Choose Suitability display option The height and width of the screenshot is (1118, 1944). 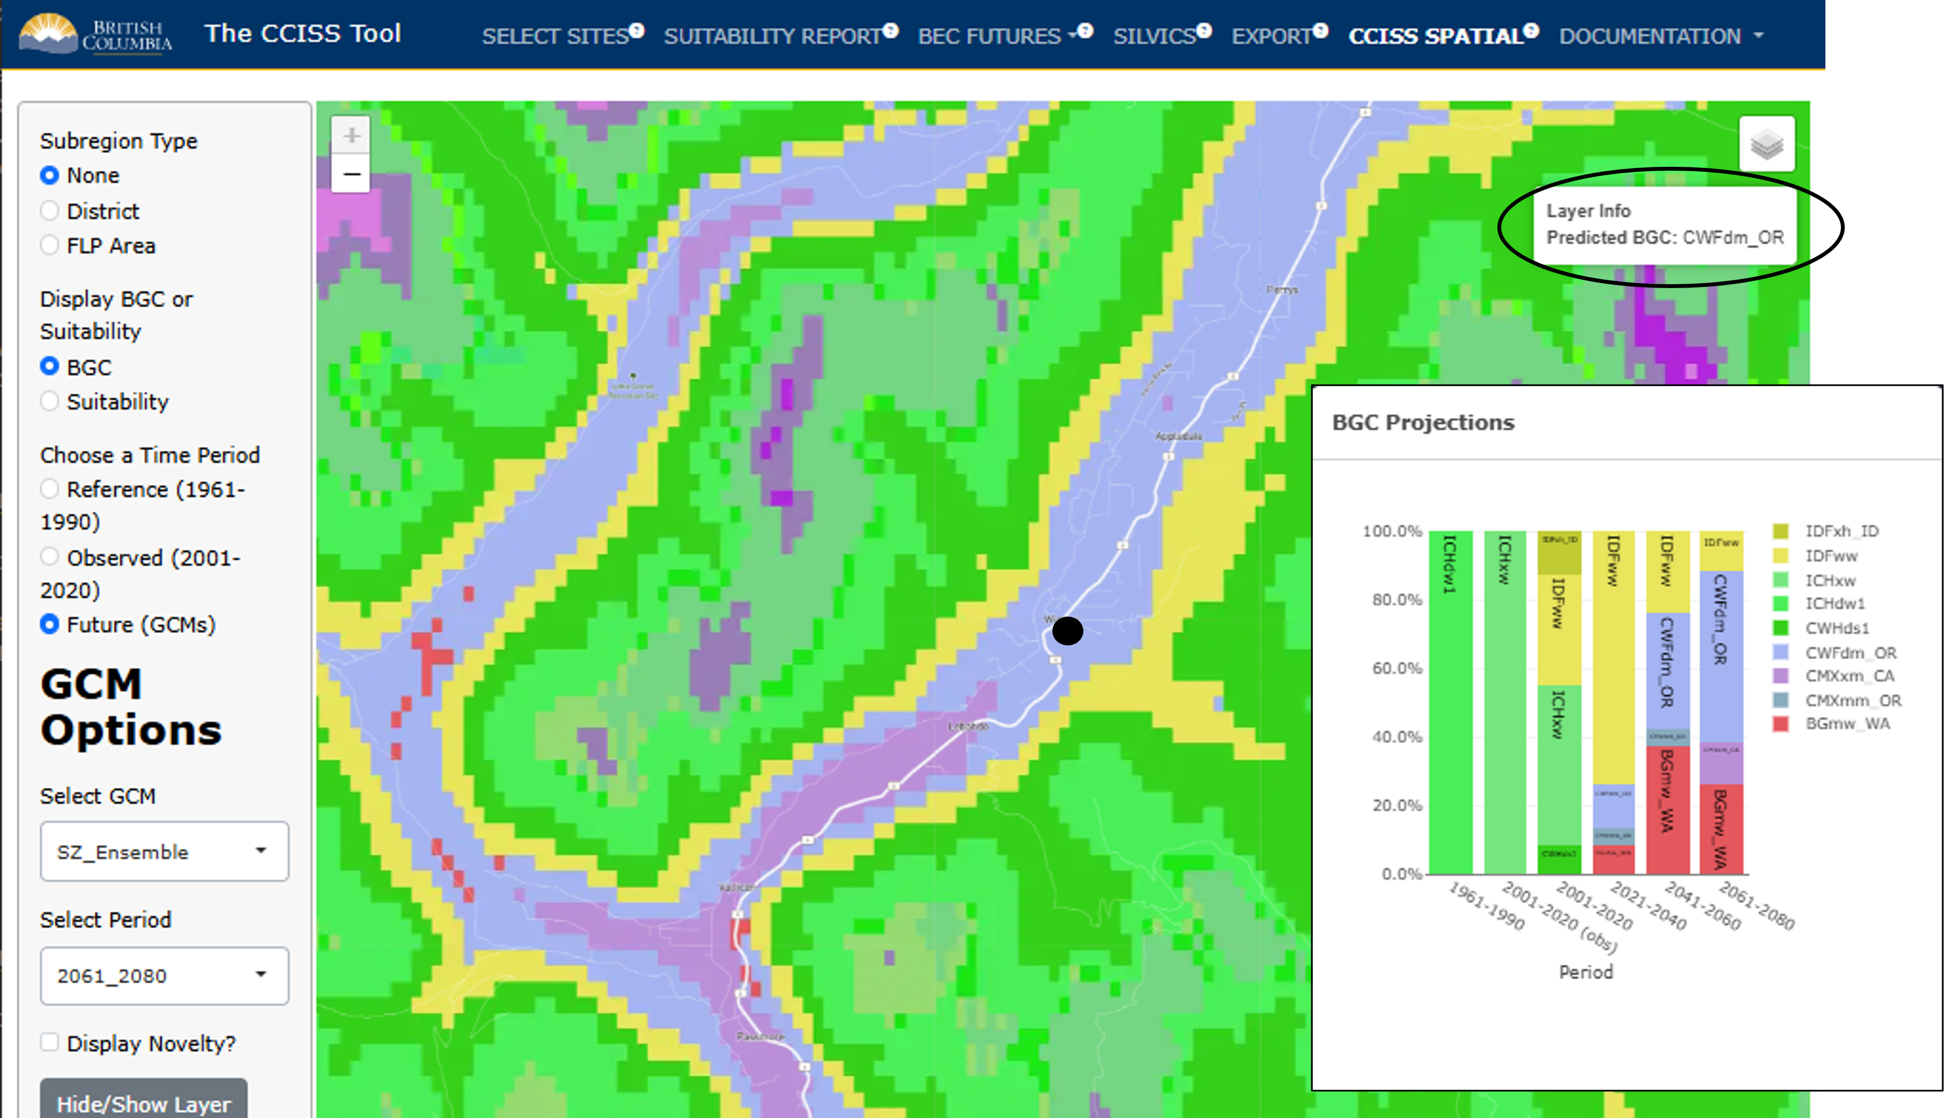[49, 401]
